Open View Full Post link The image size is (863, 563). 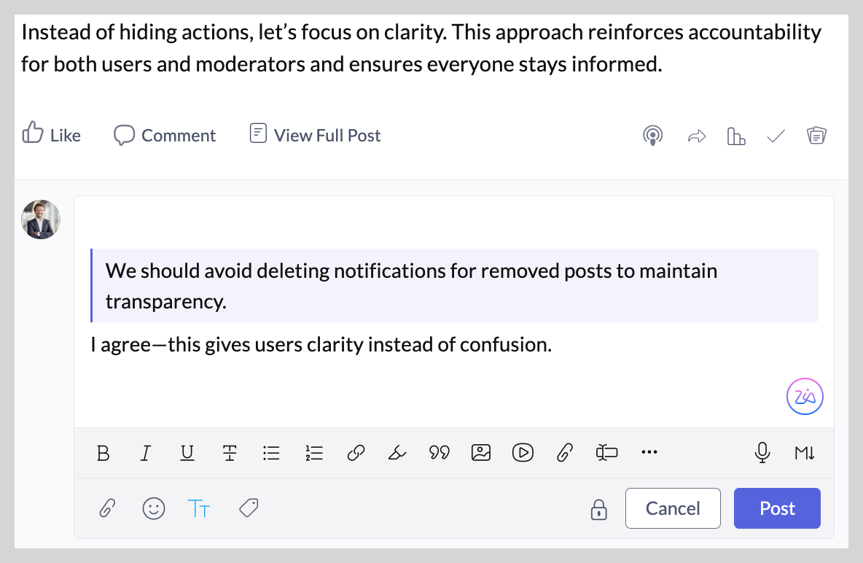pos(315,134)
